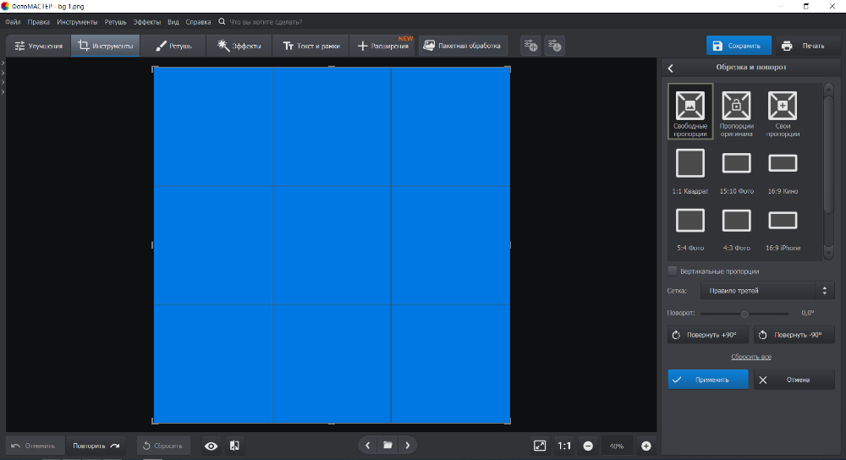Expand the left side panel arrow
The width and height of the screenshot is (846, 460).
(3, 63)
